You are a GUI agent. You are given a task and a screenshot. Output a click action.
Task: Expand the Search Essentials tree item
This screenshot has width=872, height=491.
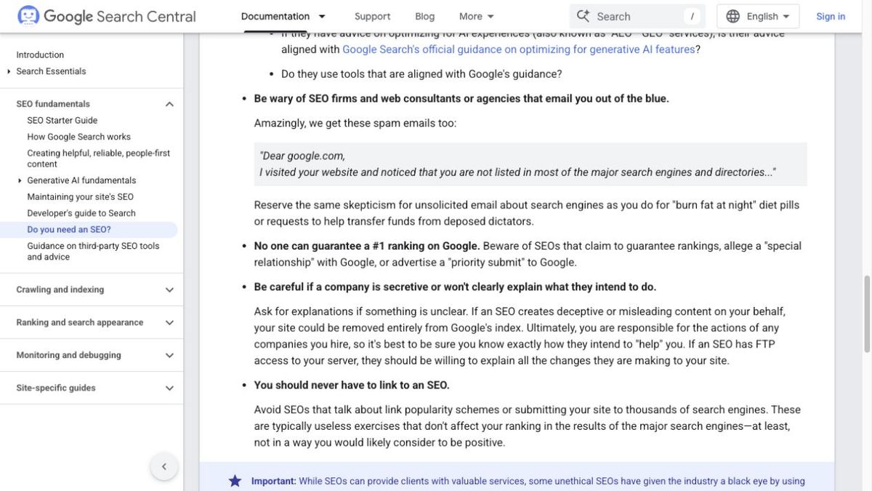point(9,71)
